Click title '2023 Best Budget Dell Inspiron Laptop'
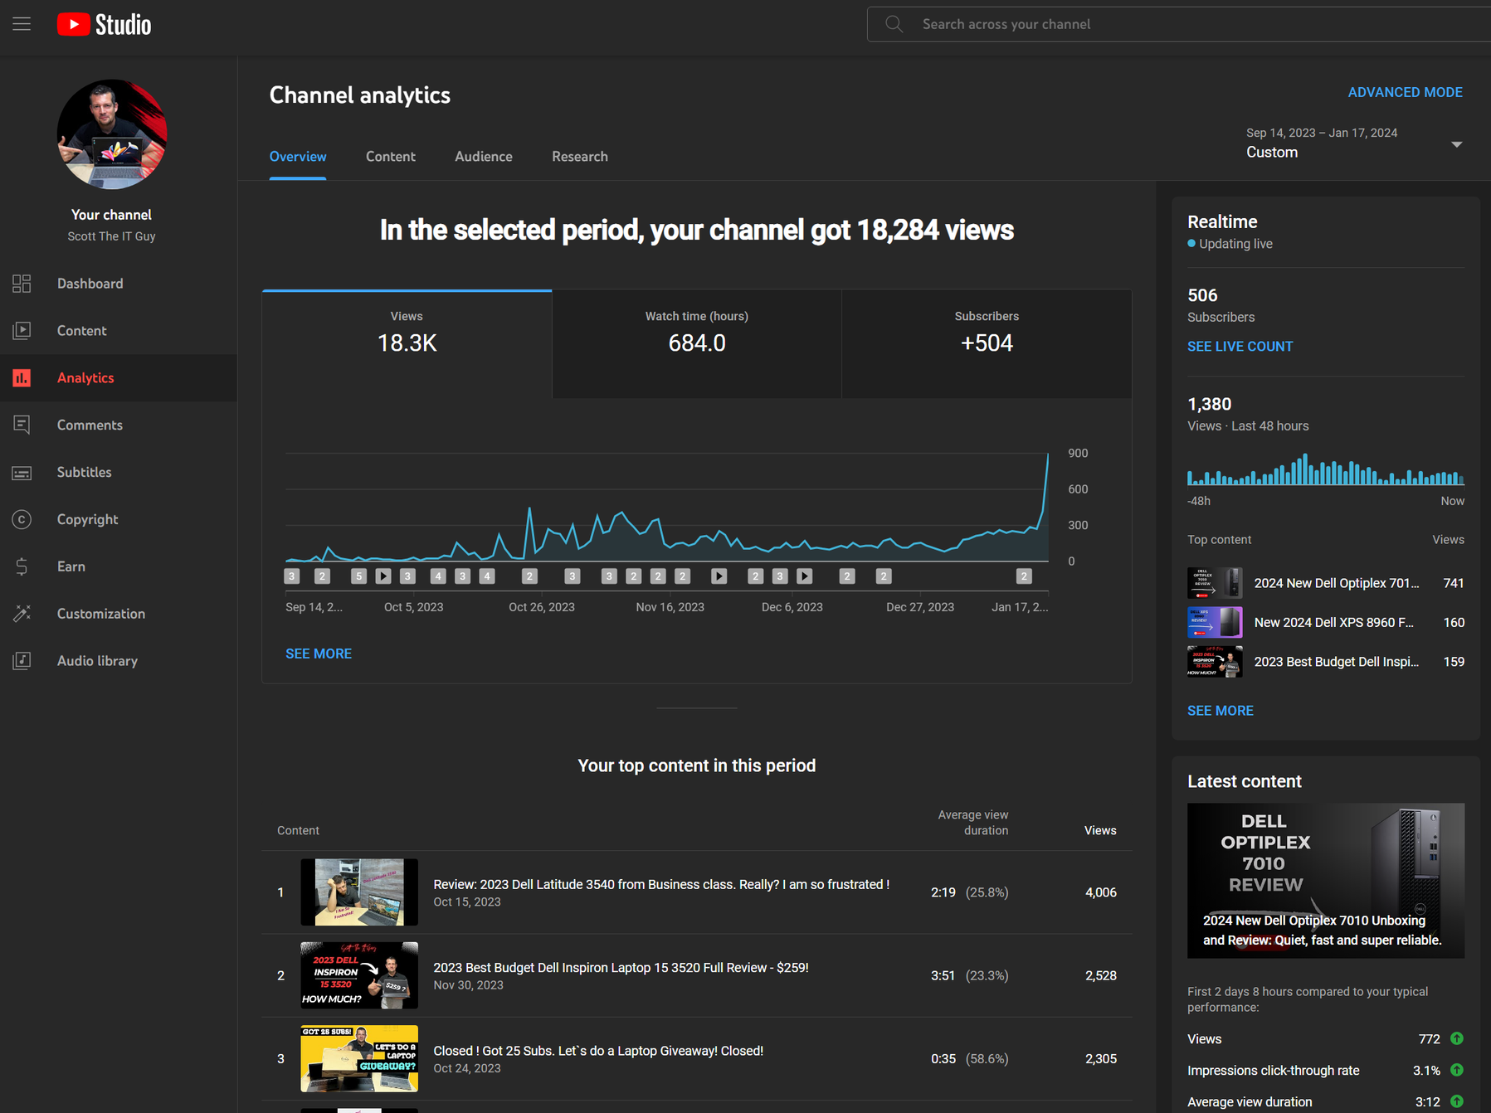Image resolution: width=1491 pixels, height=1113 pixels. [621, 967]
